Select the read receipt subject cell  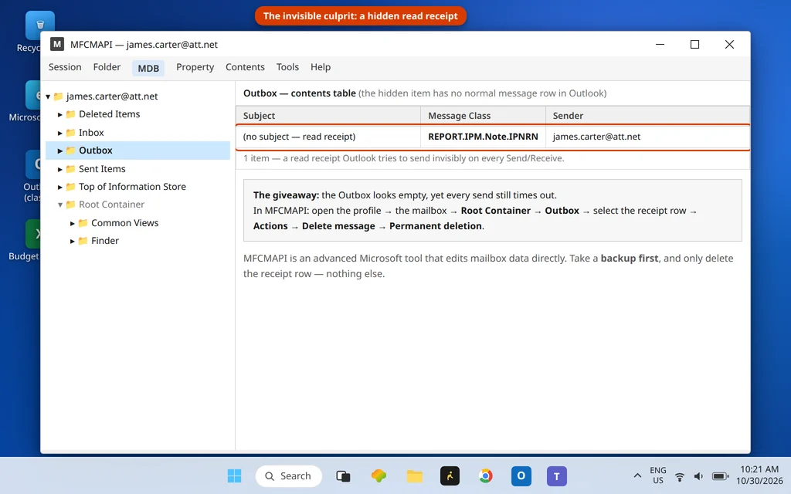tap(328, 137)
